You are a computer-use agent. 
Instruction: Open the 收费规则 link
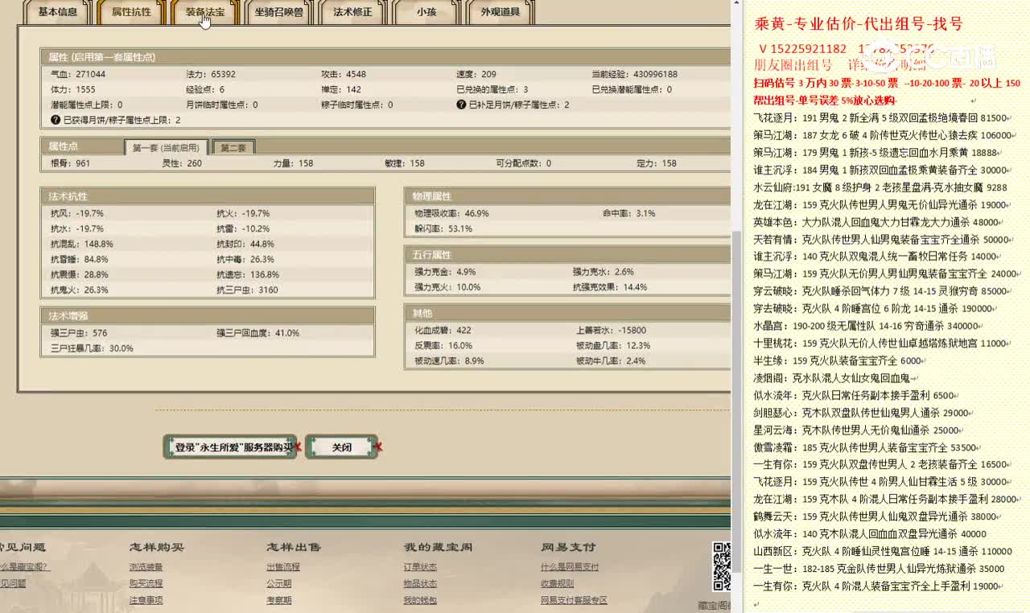(x=557, y=583)
